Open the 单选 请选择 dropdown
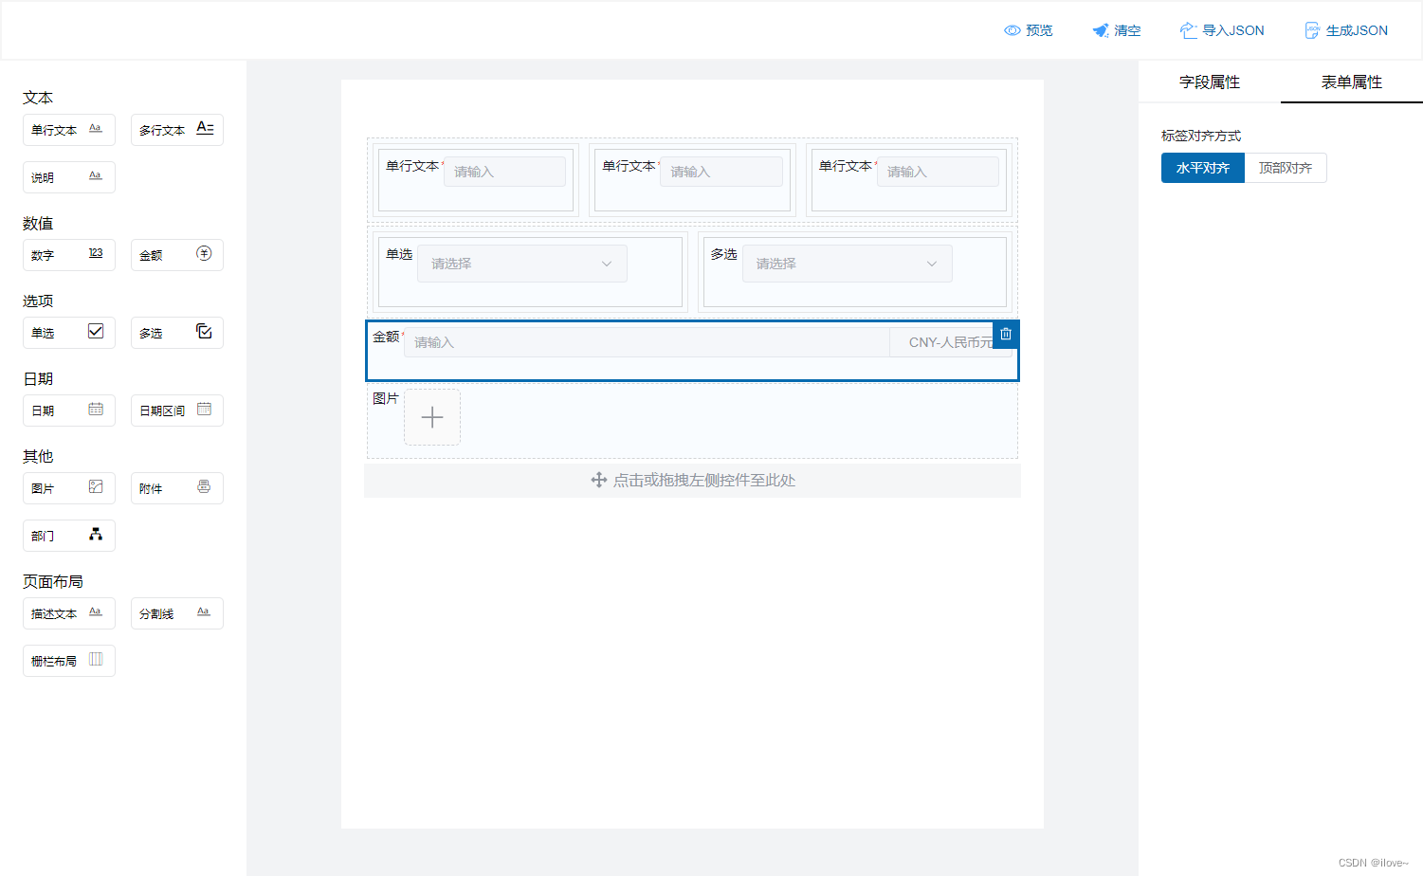Screen dimensions: 1423x876 (x=522, y=264)
